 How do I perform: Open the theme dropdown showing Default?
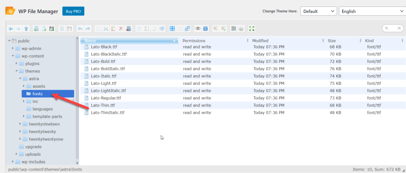pyautogui.click(x=318, y=12)
